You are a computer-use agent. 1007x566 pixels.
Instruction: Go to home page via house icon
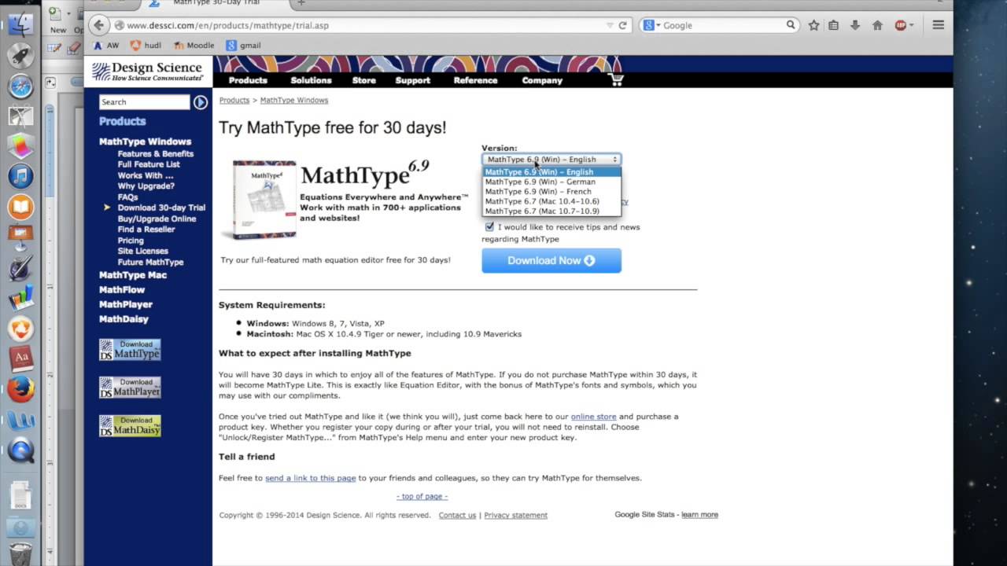[876, 25]
